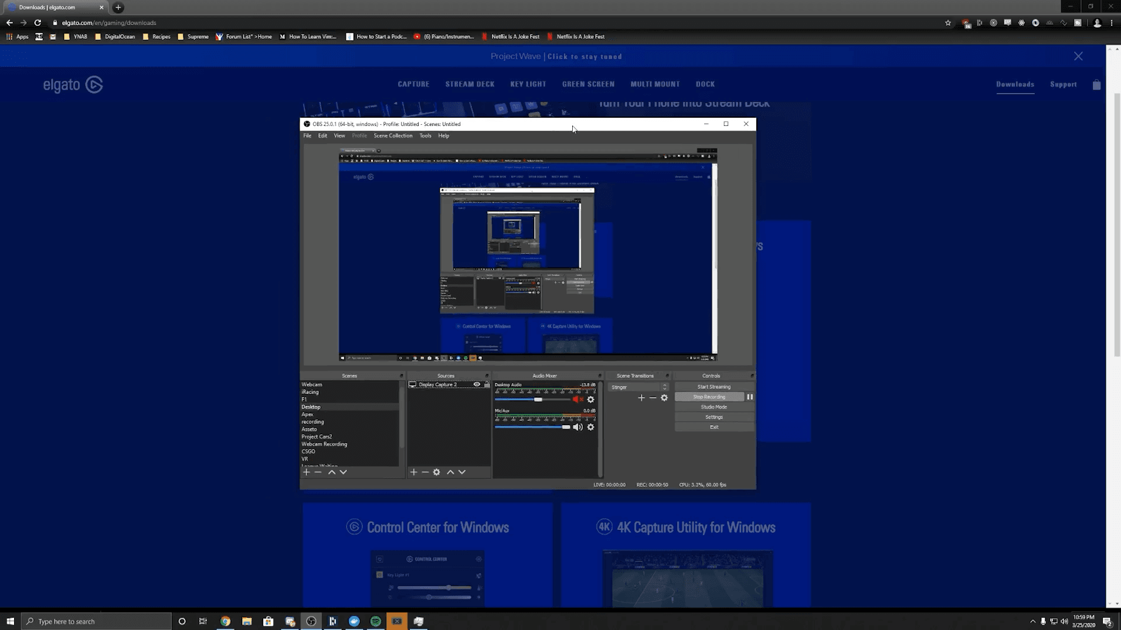Open Key Light link in Elgato nav
This screenshot has width=1121, height=630.
click(x=528, y=84)
